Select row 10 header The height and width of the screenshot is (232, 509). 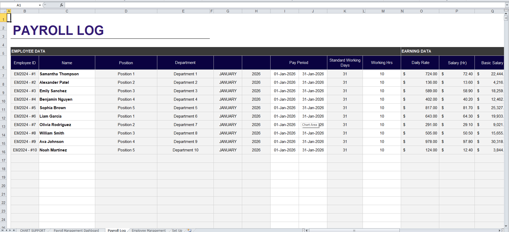pos(3,99)
